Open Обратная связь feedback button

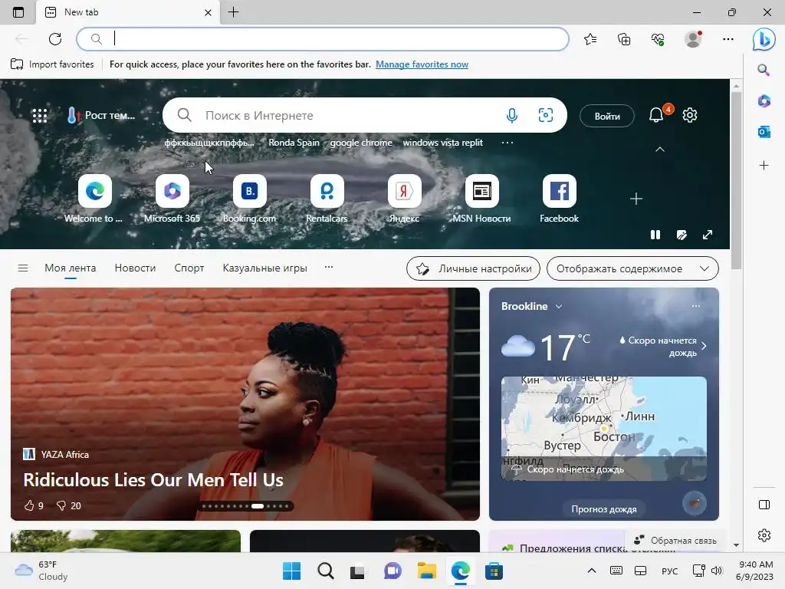pyautogui.click(x=675, y=541)
